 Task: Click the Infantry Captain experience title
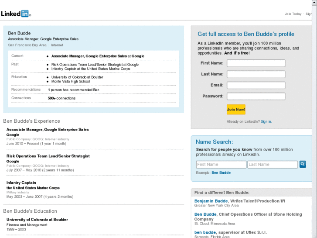21,183
